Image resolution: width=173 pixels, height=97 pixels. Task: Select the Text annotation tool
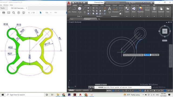pyautogui.click(x=109, y=10)
